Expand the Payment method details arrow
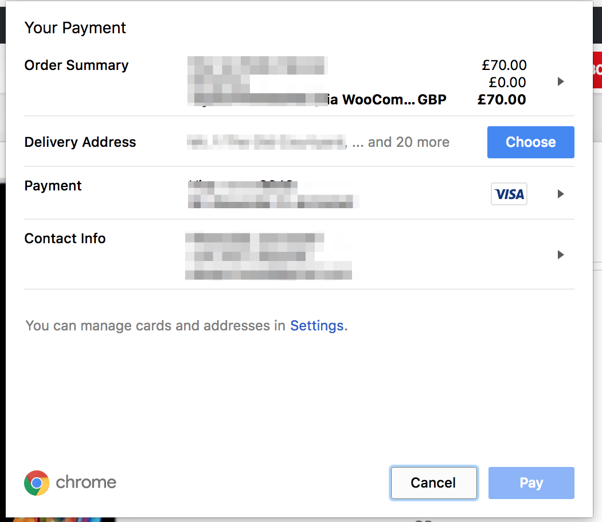 tap(560, 194)
